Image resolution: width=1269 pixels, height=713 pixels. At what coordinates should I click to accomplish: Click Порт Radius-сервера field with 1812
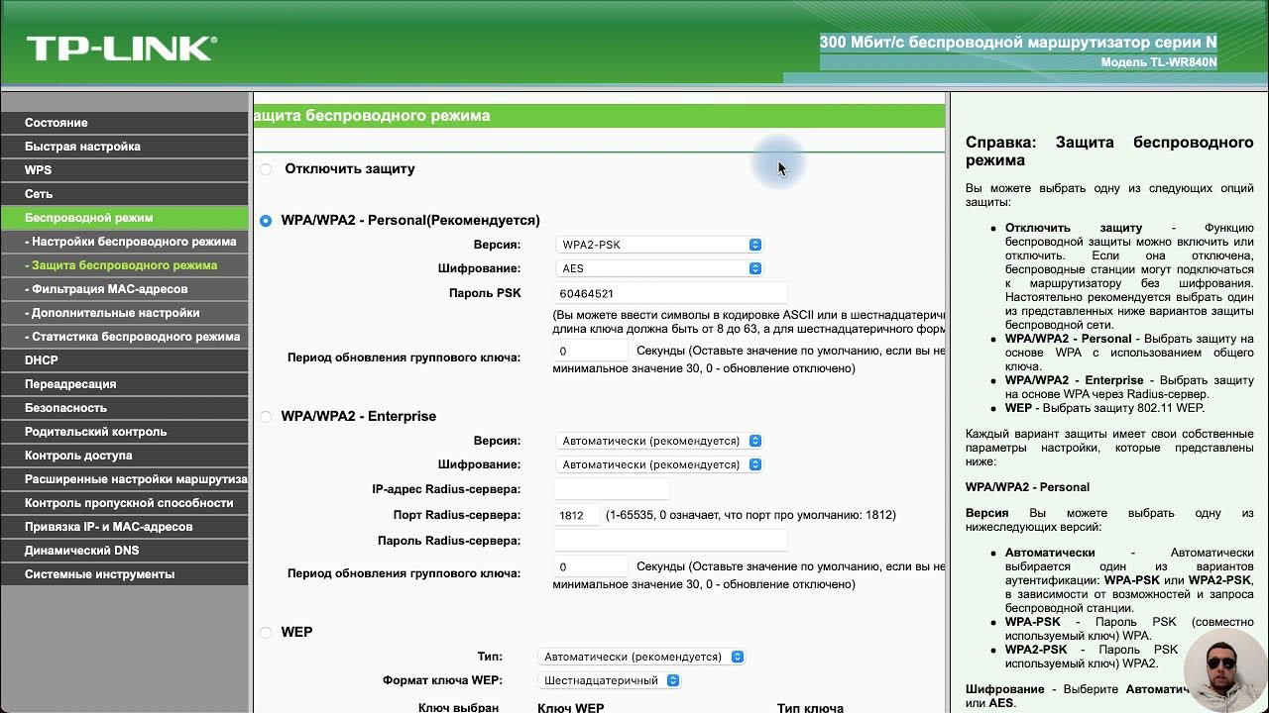577,515
